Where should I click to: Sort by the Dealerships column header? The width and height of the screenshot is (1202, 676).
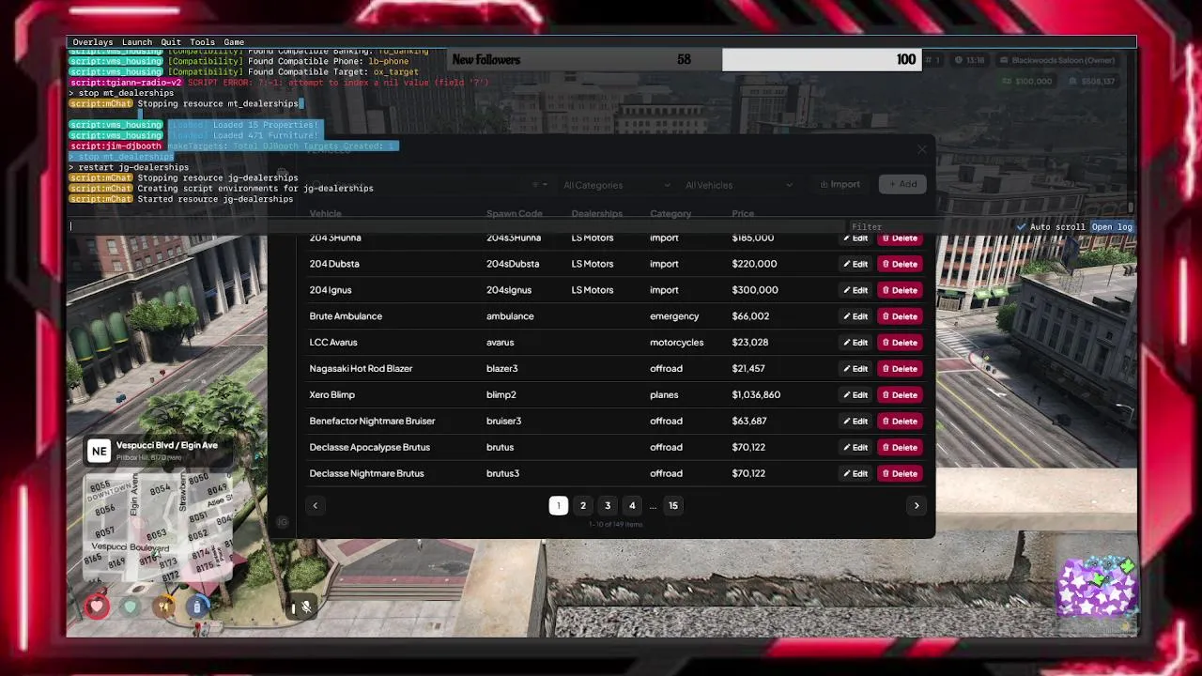597,214
